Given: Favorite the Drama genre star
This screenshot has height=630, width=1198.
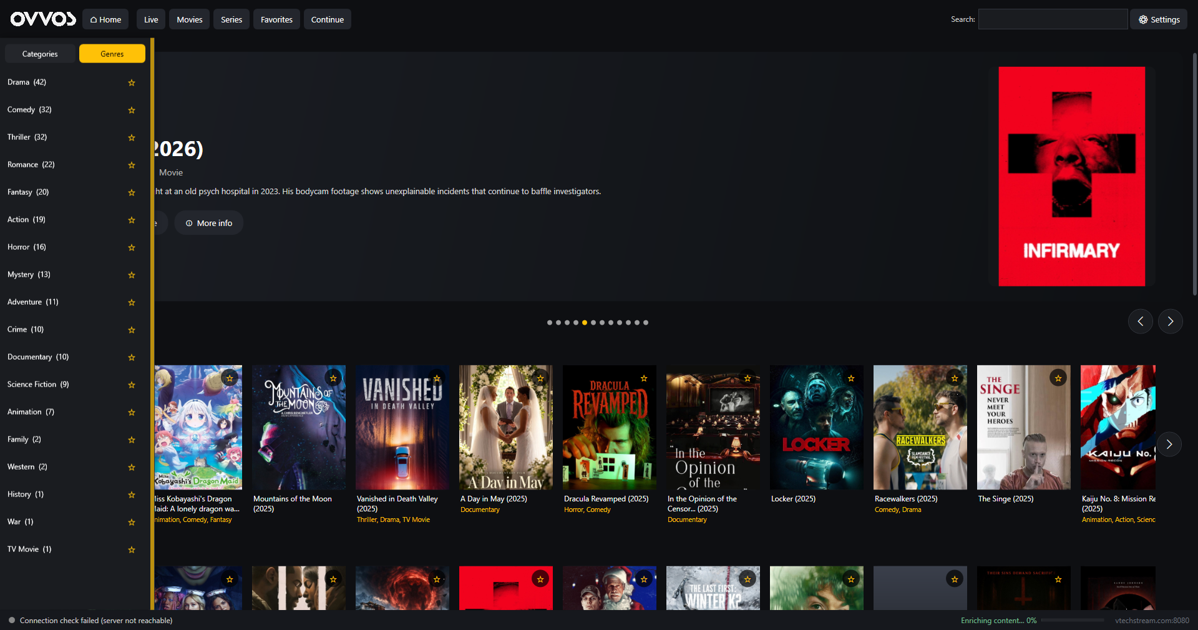Looking at the screenshot, I should (x=132, y=82).
